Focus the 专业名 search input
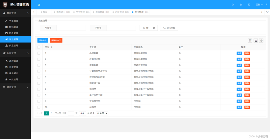 tap(71, 28)
